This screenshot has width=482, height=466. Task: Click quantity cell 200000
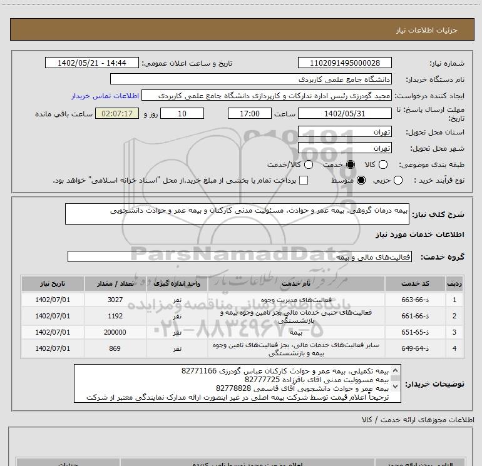point(115,332)
